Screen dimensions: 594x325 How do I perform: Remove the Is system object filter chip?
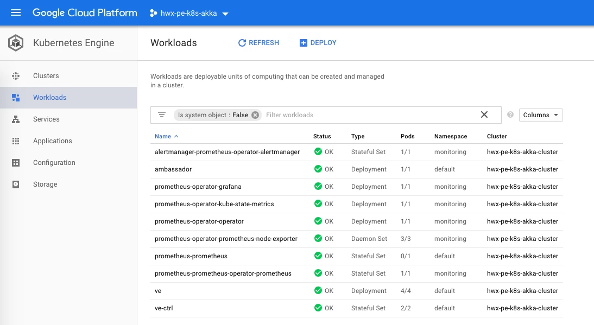255,115
